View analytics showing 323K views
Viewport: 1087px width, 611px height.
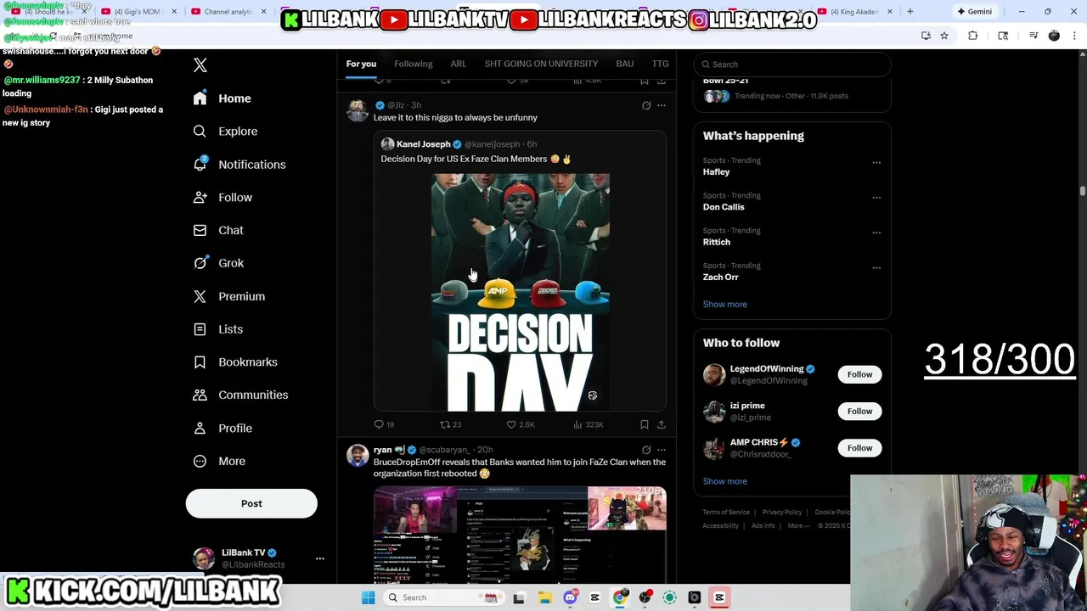[x=588, y=424]
